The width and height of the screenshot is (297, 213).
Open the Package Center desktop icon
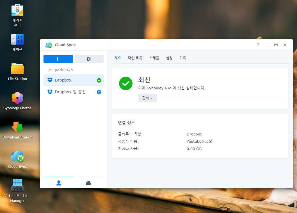click(x=17, y=11)
